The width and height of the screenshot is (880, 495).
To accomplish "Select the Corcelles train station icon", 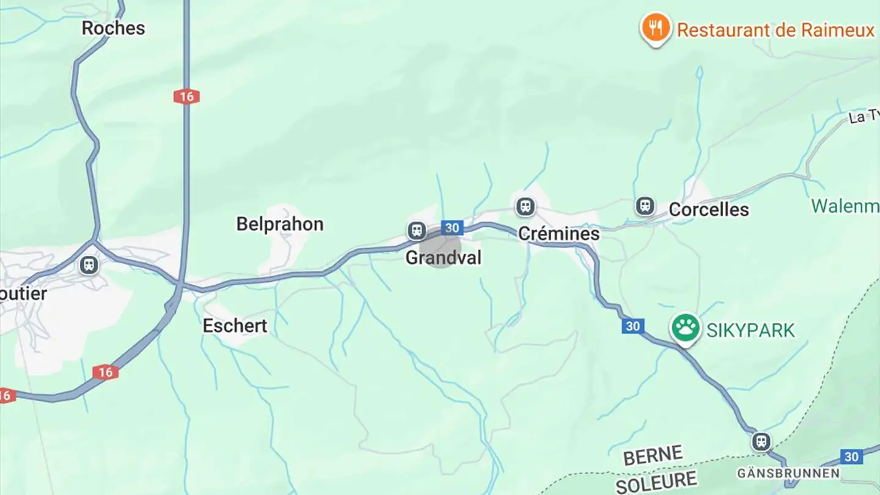I will tap(645, 206).
